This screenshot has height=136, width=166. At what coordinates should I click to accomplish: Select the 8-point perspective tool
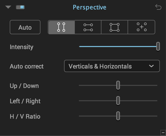point(141,27)
